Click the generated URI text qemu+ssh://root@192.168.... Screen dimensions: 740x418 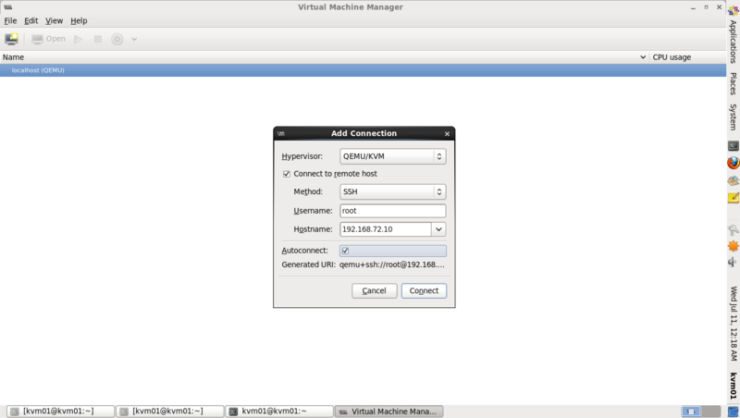click(x=391, y=264)
